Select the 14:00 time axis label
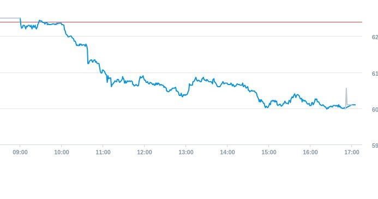Screen dimensions: 378x199 227,152
